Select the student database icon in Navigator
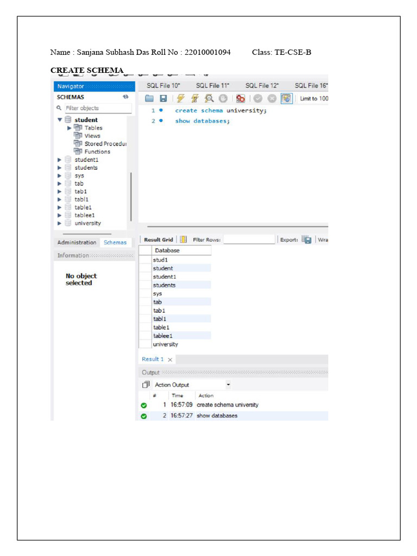The width and height of the screenshot is (417, 556). (x=68, y=119)
